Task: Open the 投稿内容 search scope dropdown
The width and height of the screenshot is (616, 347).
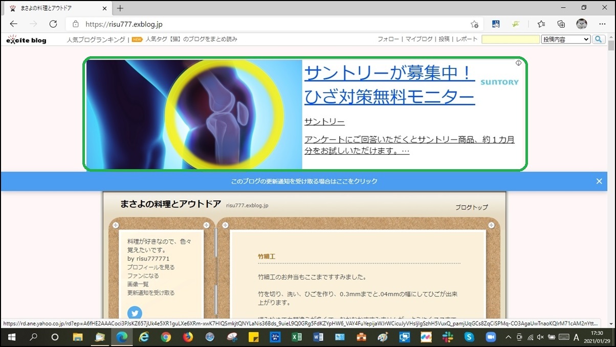Action: tap(566, 39)
